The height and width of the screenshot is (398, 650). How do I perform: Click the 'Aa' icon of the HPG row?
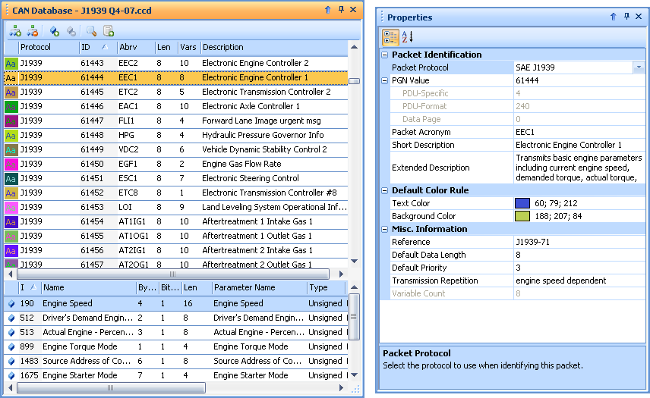(x=11, y=135)
